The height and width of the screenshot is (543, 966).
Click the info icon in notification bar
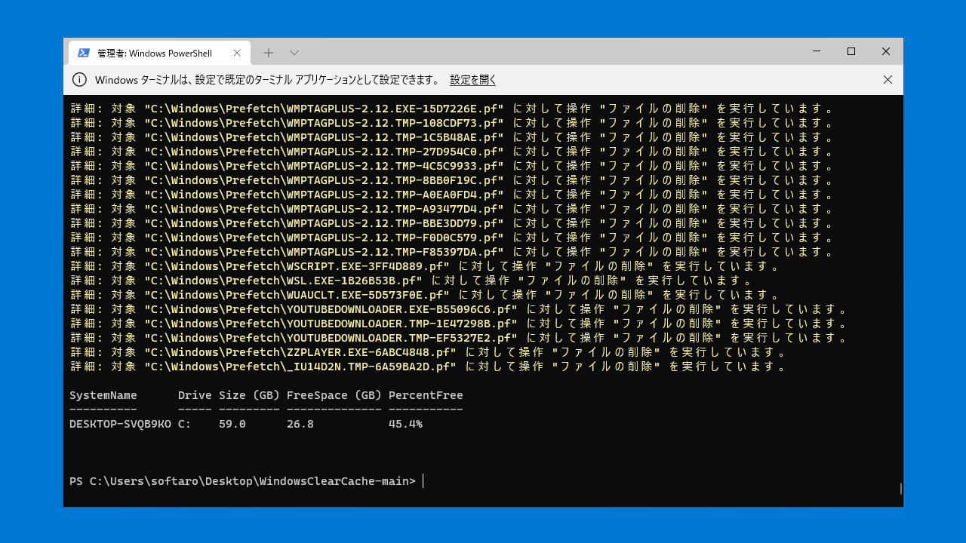(x=79, y=80)
